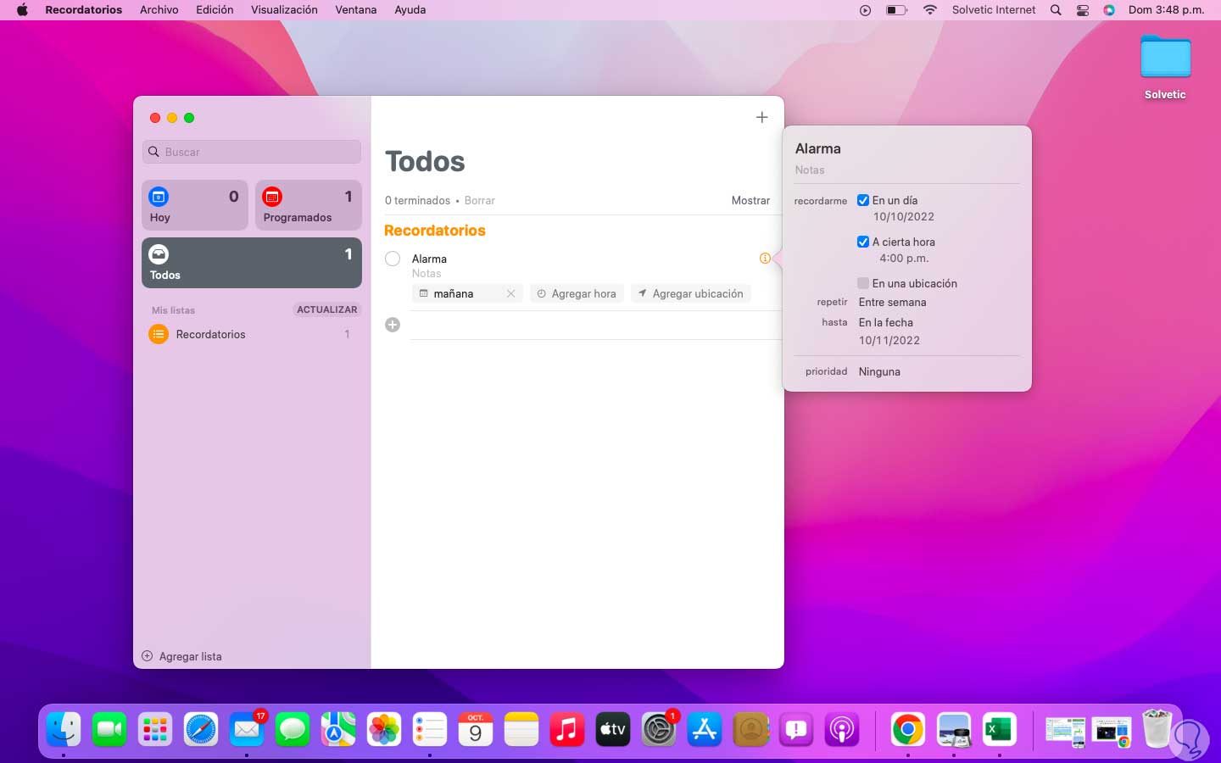Screen dimensions: 1221x763
Task: Click the Notas field in Alarma popover
Action: [810, 170]
